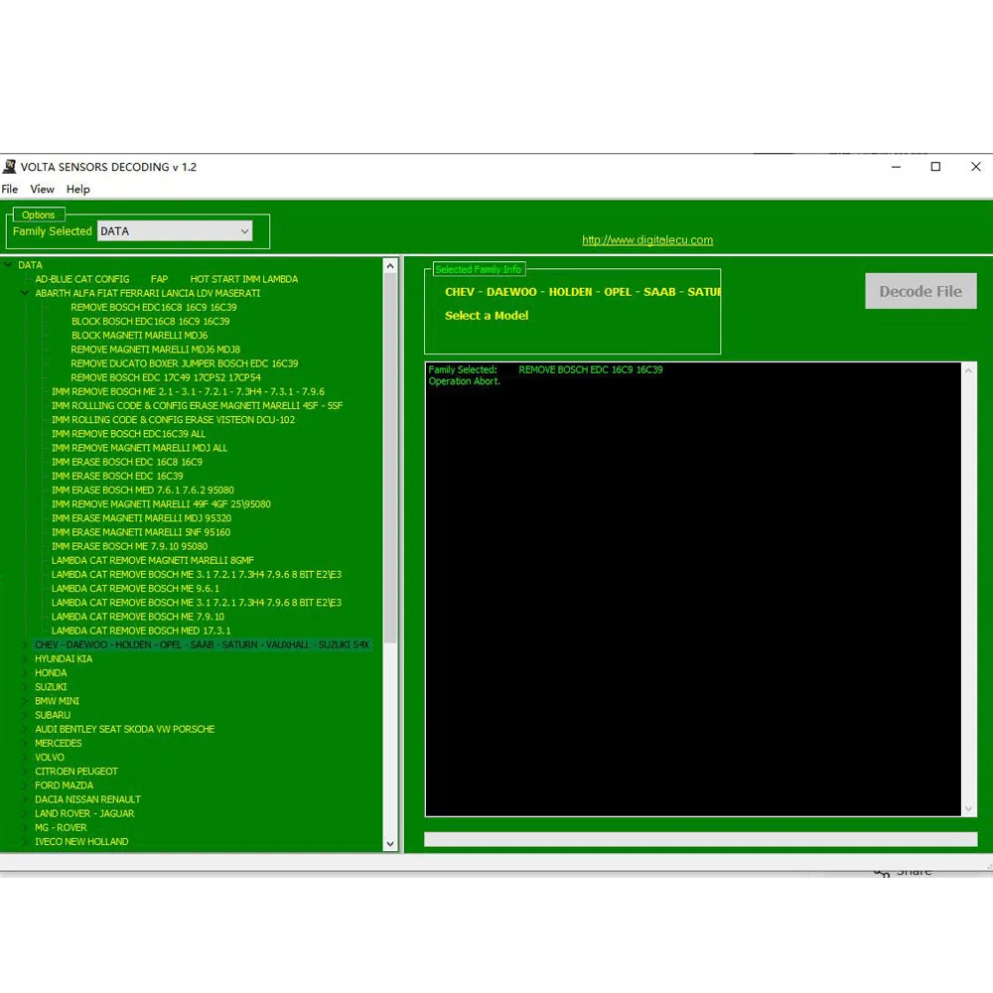Select IMM REMOVE MAGNETI MARELLI 49F 4GF
The image size is (993, 993).
pyautogui.click(x=161, y=504)
